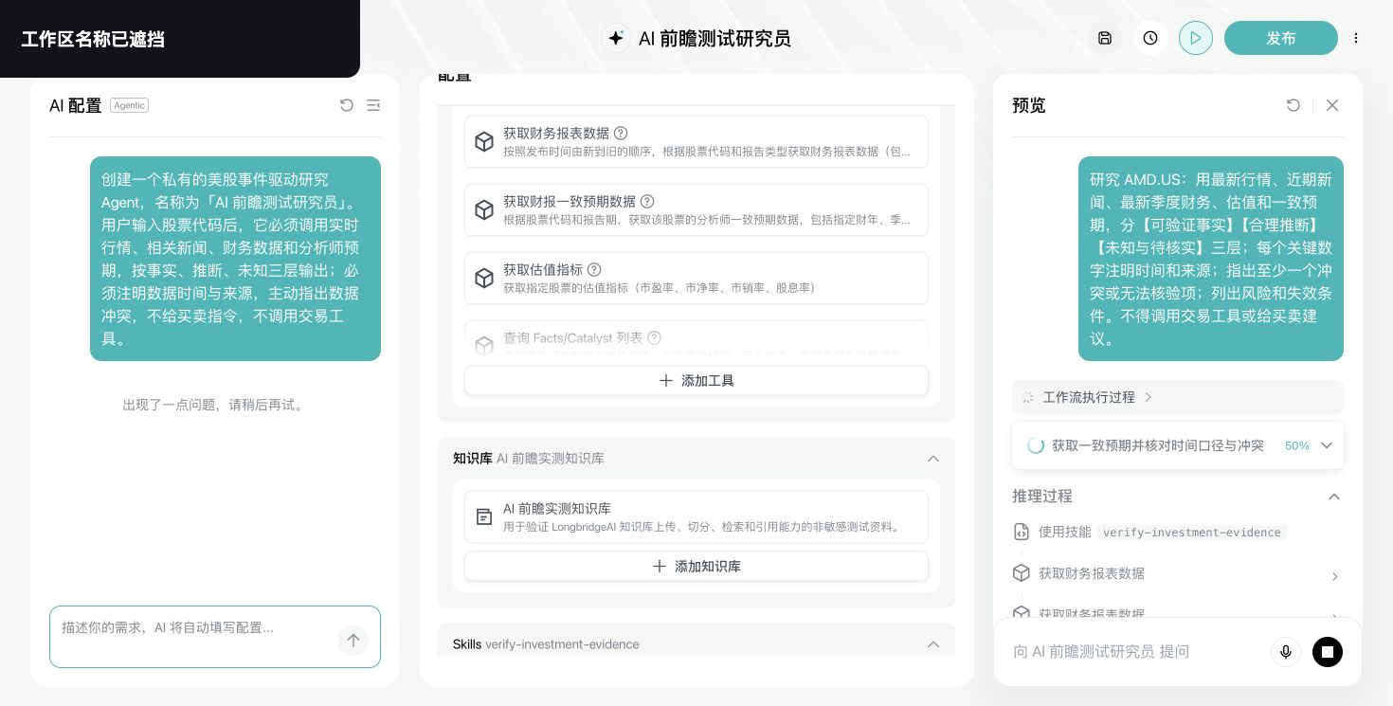The image size is (1393, 706).
Task: Expand the 获取一致预期 progress step dropdown
Action: pyautogui.click(x=1327, y=445)
